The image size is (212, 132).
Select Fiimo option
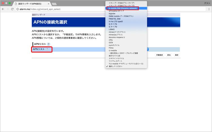click(x=126, y=48)
